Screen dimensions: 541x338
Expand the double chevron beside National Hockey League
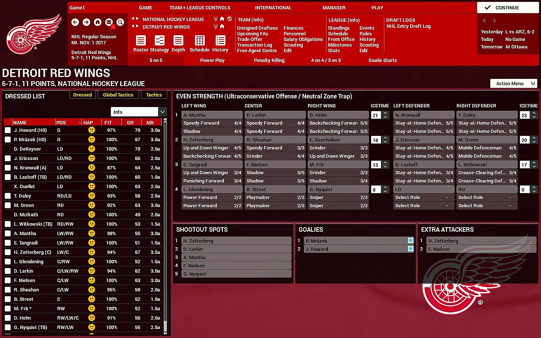tap(216, 19)
